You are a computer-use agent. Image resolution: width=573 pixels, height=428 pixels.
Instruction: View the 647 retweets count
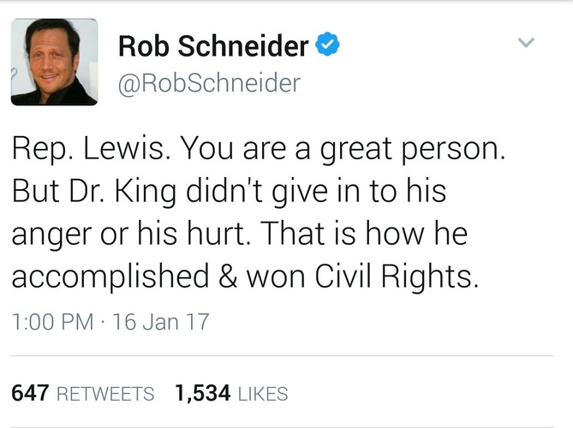pos(30,393)
